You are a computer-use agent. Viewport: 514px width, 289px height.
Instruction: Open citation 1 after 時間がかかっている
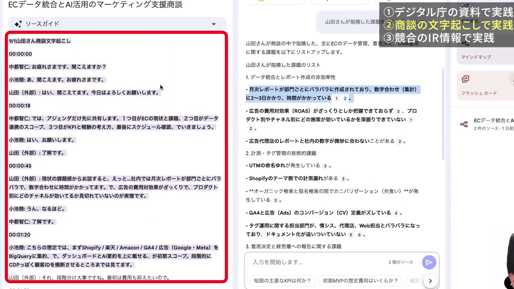point(337,98)
